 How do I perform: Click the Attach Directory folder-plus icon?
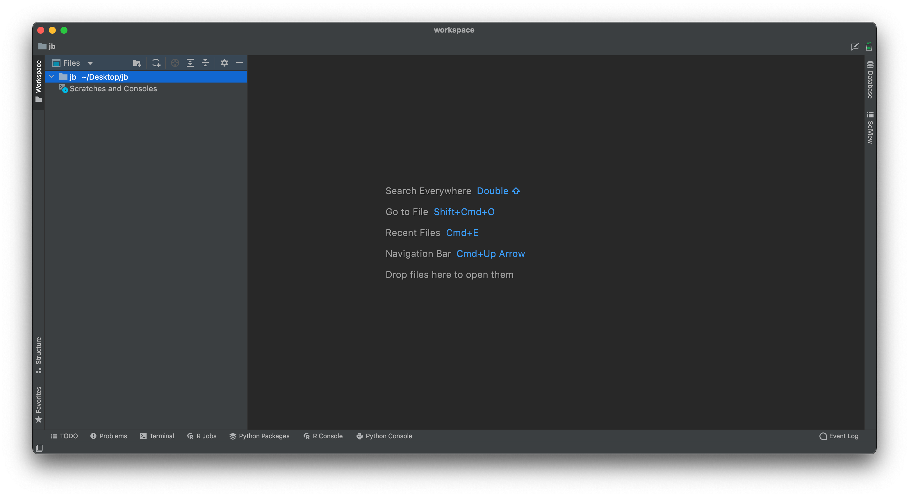pos(137,63)
